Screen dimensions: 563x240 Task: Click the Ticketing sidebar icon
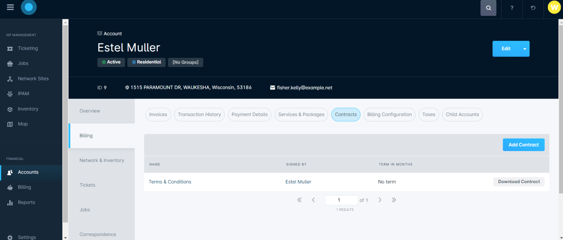click(x=10, y=49)
